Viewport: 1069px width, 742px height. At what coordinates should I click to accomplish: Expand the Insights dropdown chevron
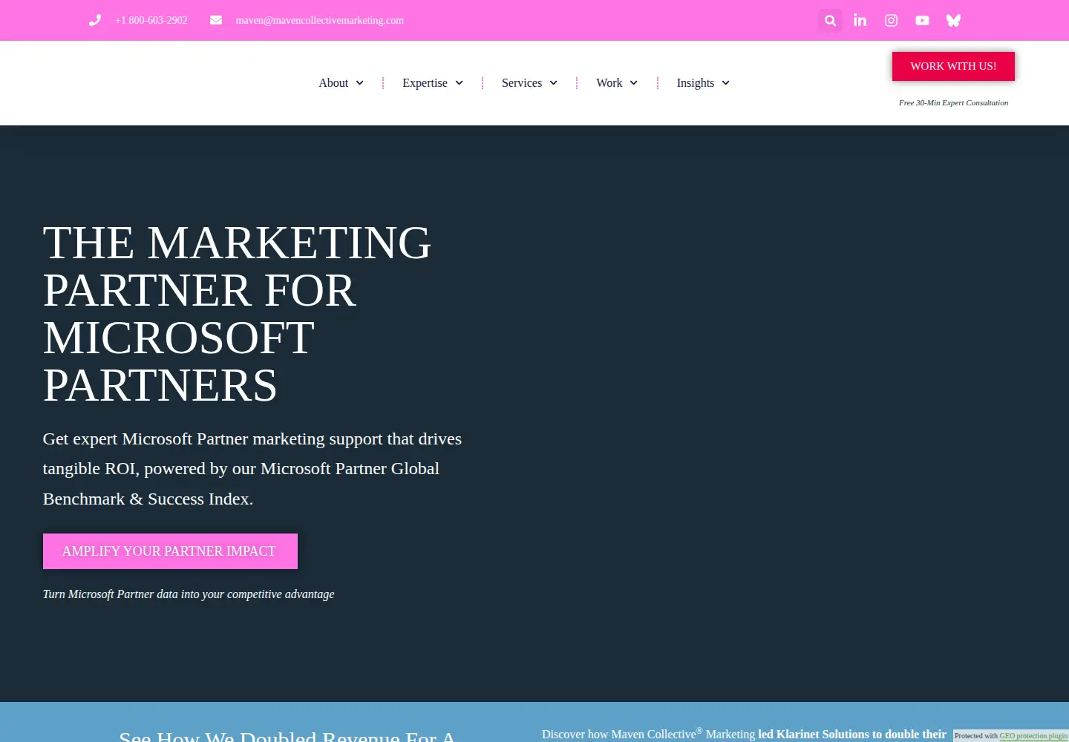pos(726,83)
